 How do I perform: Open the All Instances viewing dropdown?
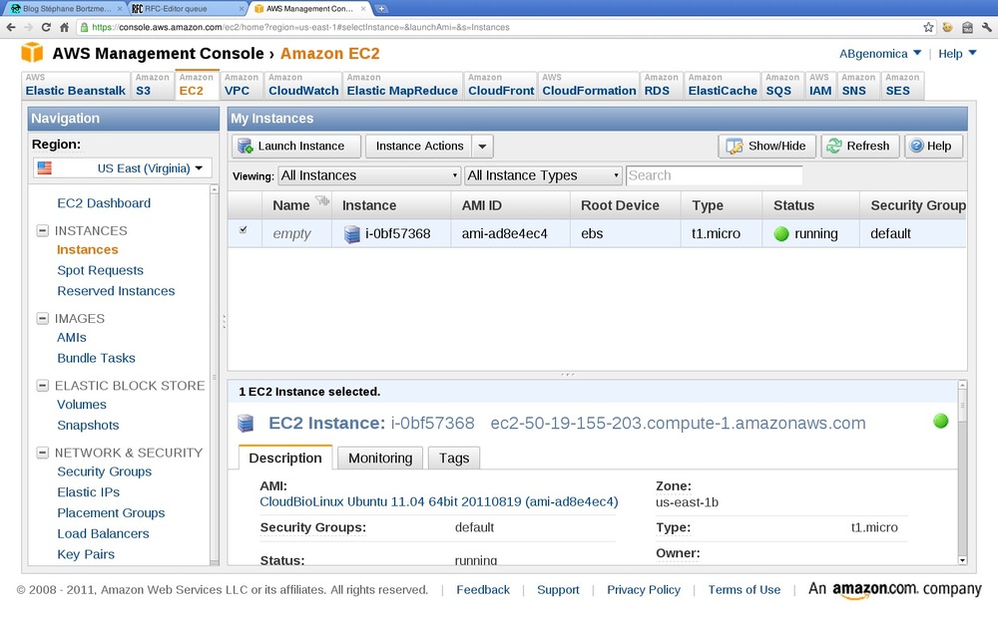(x=369, y=175)
